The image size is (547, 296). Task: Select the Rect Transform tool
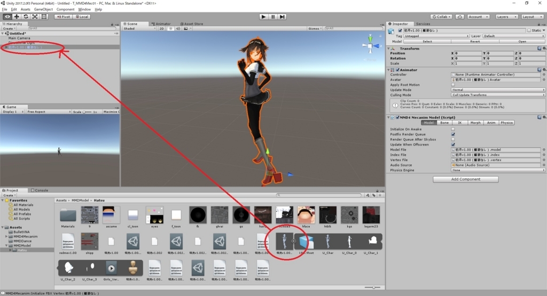[44, 17]
